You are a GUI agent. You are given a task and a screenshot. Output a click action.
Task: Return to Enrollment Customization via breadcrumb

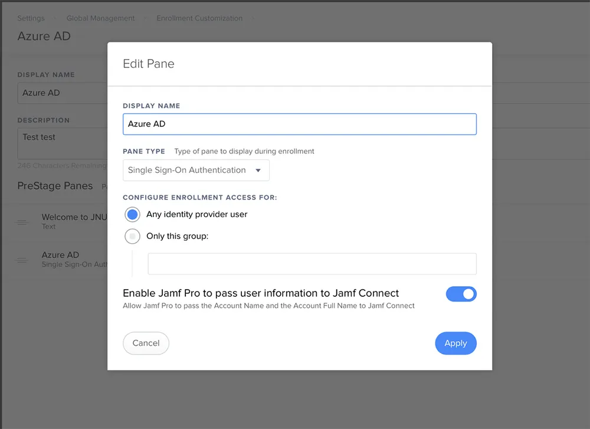pyautogui.click(x=199, y=18)
